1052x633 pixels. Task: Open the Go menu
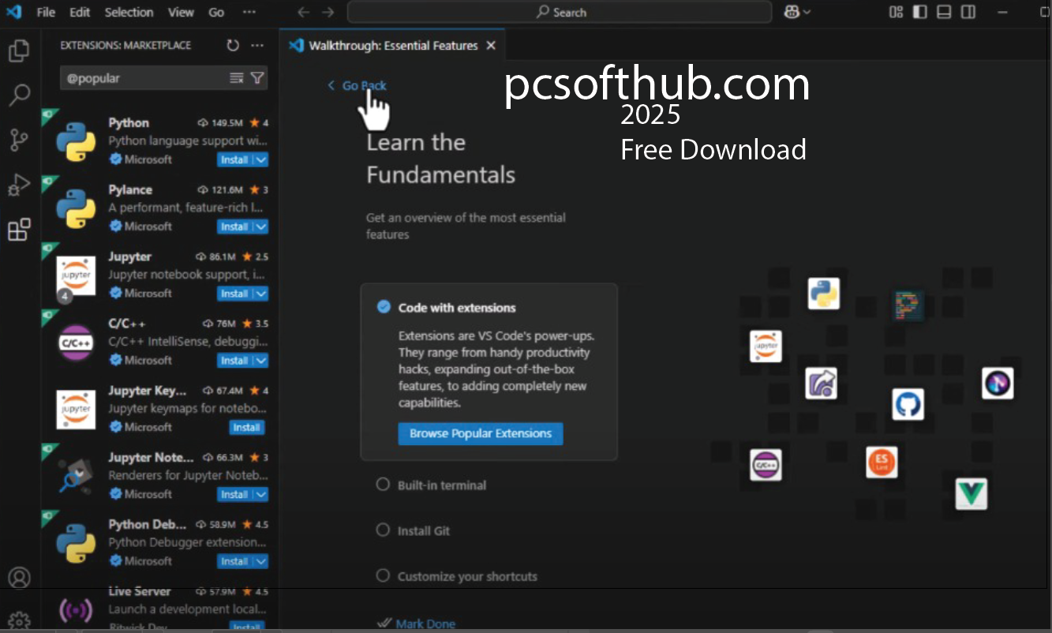(216, 12)
